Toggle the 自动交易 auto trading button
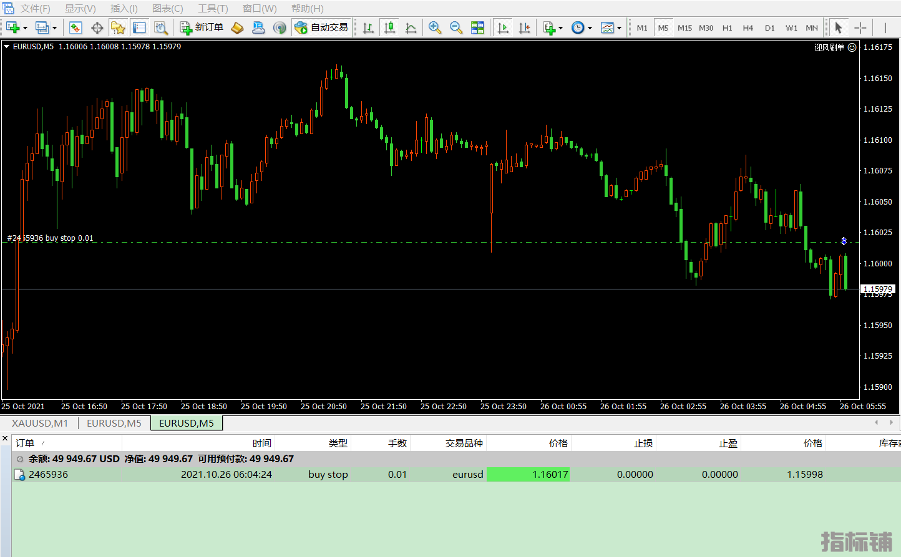 pos(322,27)
